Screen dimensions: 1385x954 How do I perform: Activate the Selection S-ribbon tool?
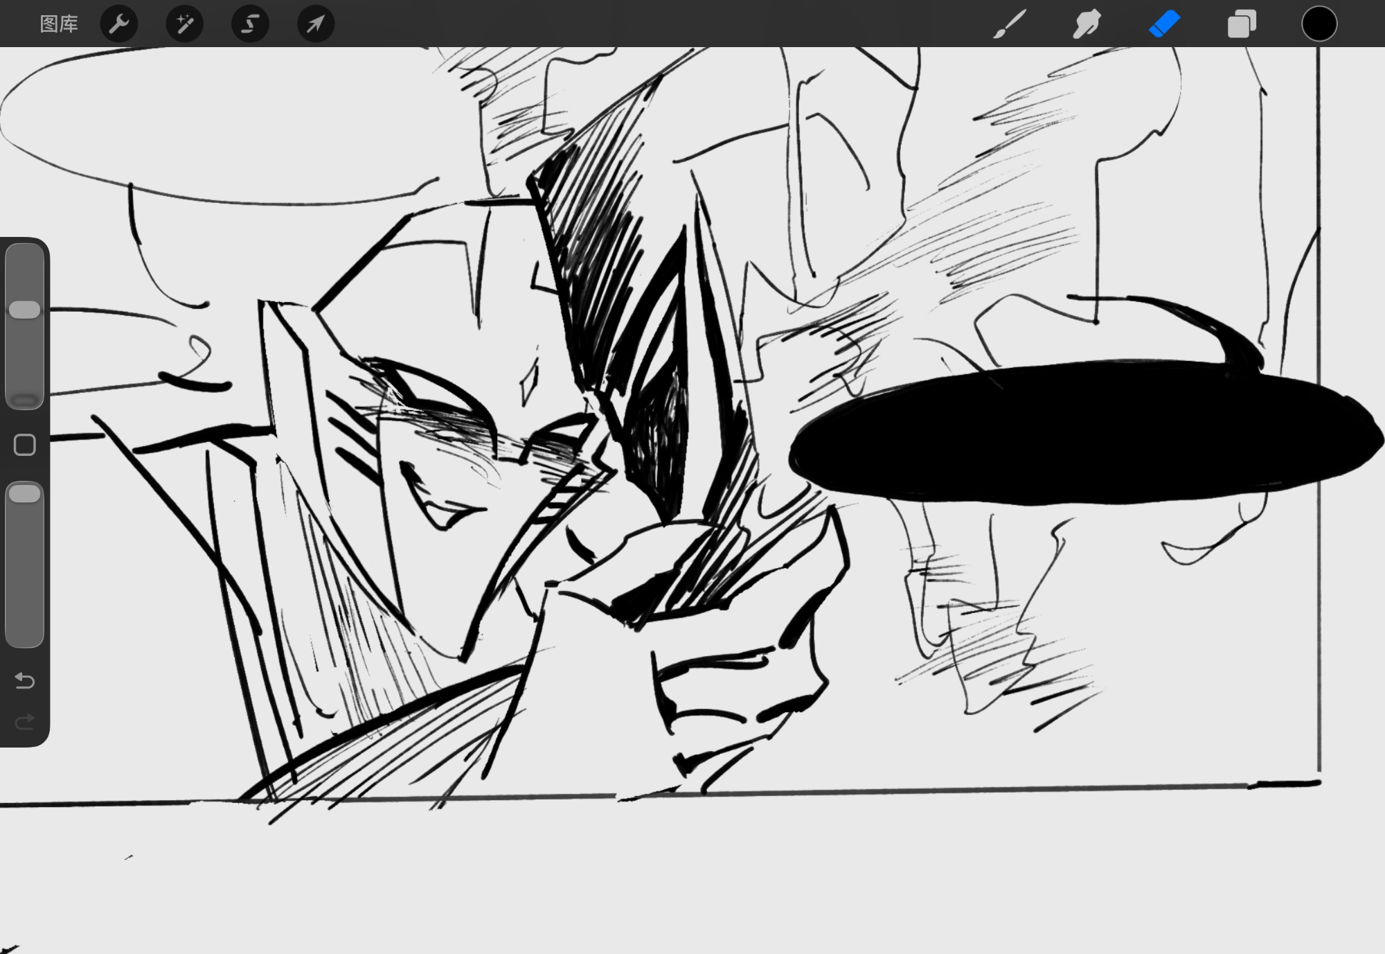pos(249,24)
